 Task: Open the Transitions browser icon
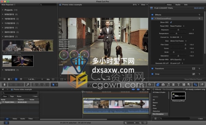tap(173, 85)
